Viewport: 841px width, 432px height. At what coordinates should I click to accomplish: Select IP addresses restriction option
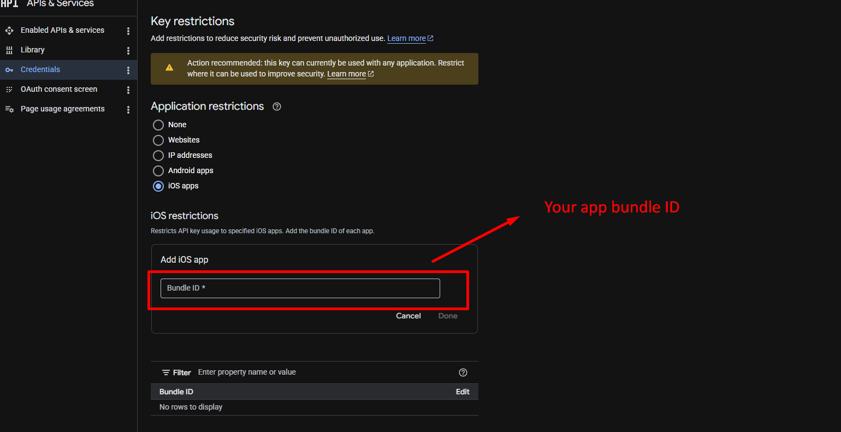[158, 156]
